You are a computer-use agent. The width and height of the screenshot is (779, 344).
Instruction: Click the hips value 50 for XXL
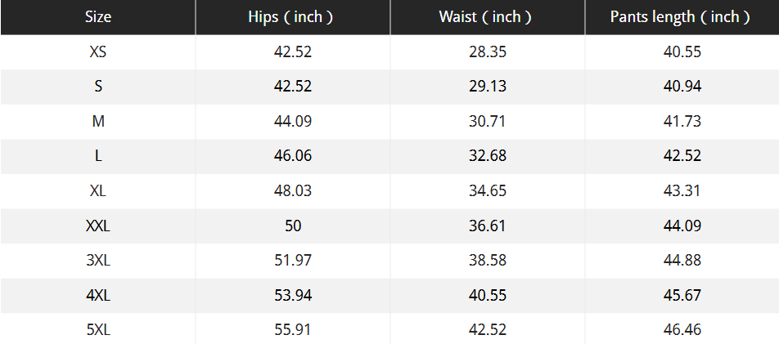click(293, 226)
